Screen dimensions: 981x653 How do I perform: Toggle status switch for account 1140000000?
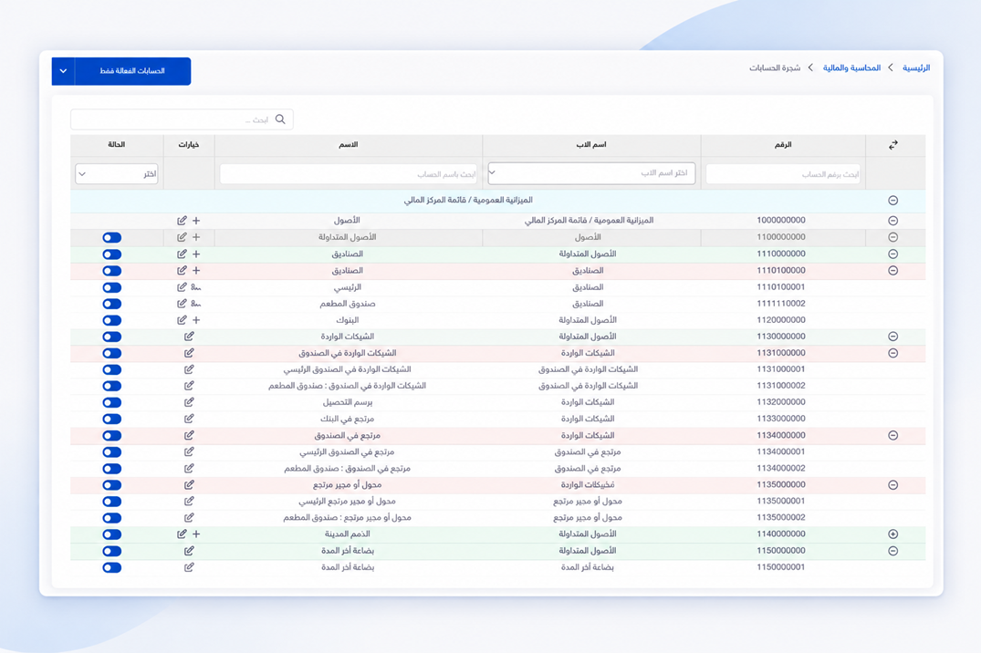pyautogui.click(x=112, y=534)
